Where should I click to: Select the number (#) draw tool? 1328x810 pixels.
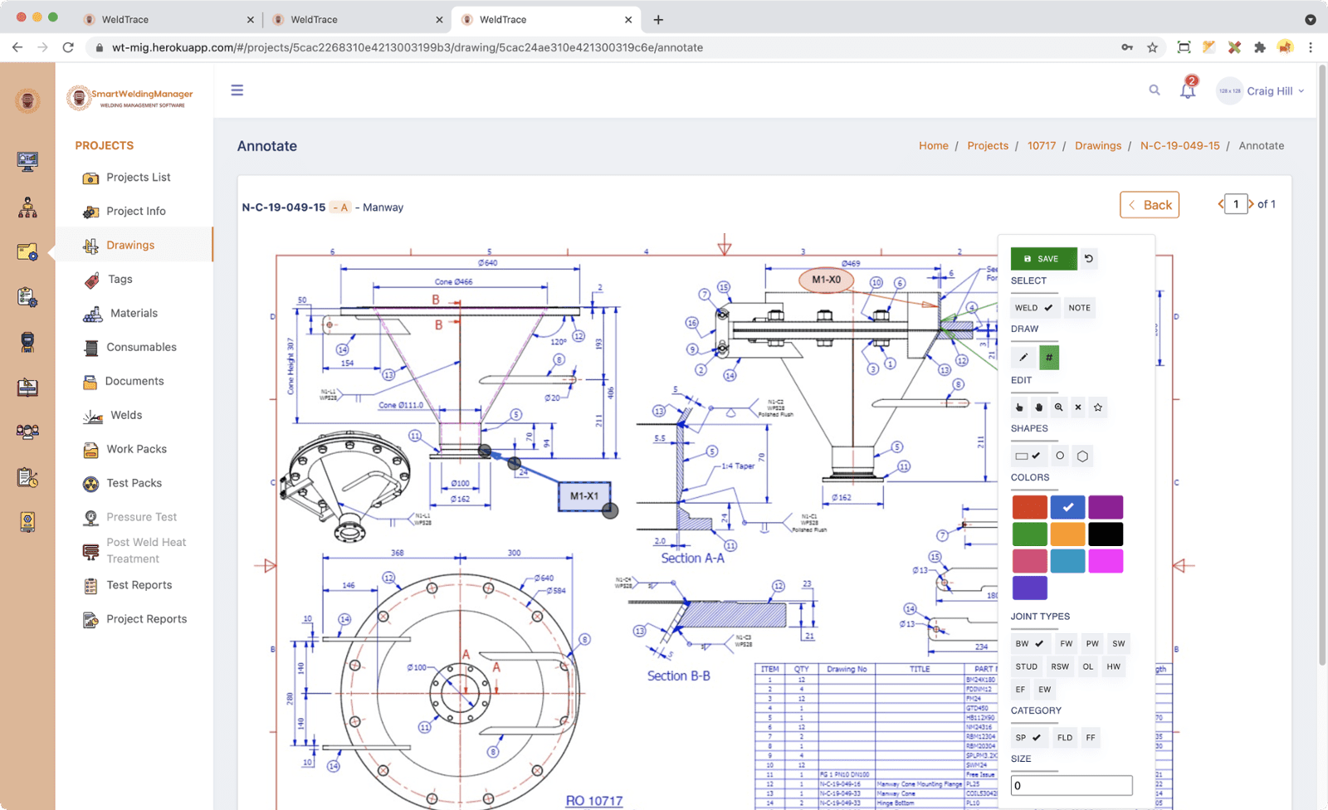(1049, 357)
